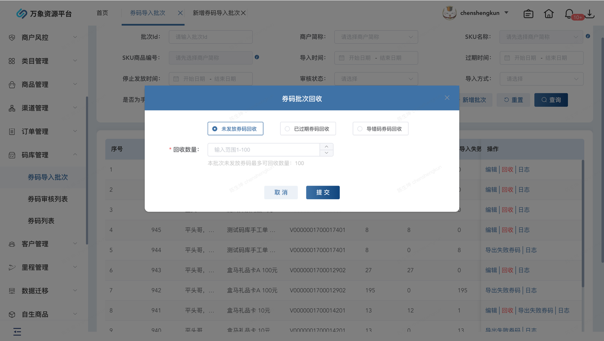The width and height of the screenshot is (604, 341).
Task: Open 券码审核列表 in the sidebar
Action: [48, 199]
